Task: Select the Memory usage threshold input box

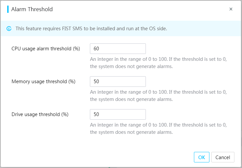Action: (x=118, y=82)
